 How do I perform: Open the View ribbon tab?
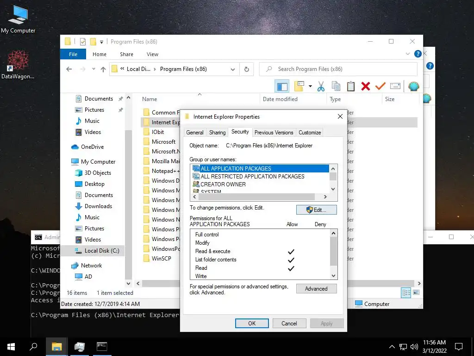pos(152,54)
